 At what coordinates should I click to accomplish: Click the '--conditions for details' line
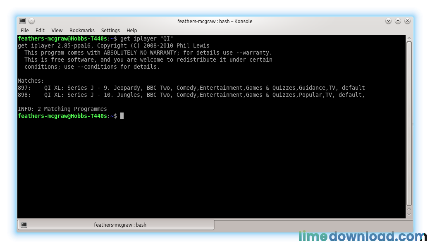[92, 67]
